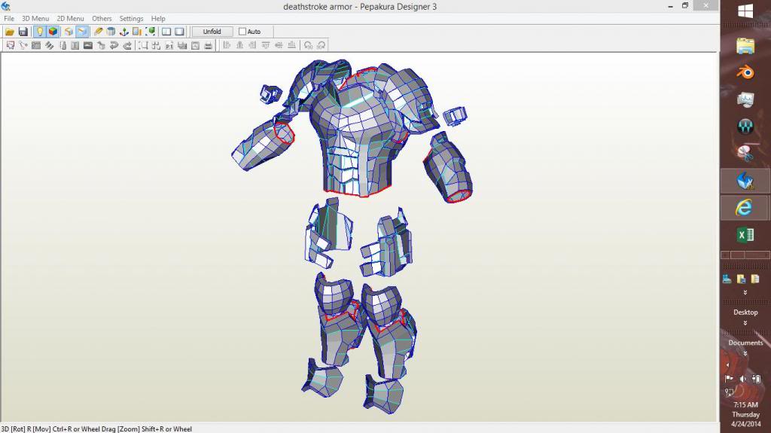The width and height of the screenshot is (771, 433).
Task: Click the cylinder shape toolbar icon
Action: [111, 32]
